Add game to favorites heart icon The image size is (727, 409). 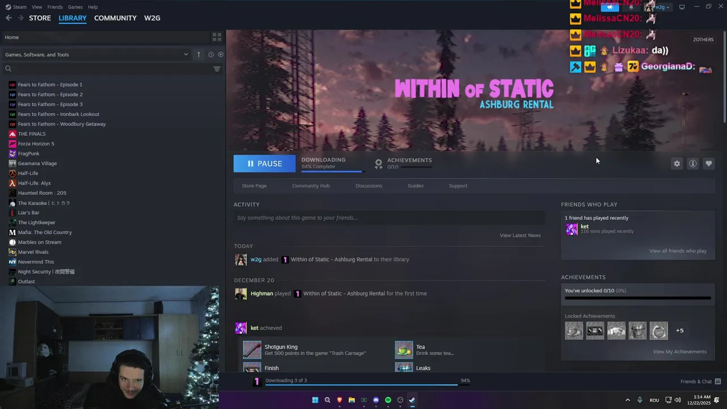click(709, 164)
